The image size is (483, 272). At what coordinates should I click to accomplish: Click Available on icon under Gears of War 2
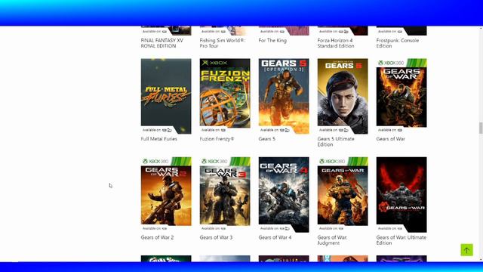point(165,228)
